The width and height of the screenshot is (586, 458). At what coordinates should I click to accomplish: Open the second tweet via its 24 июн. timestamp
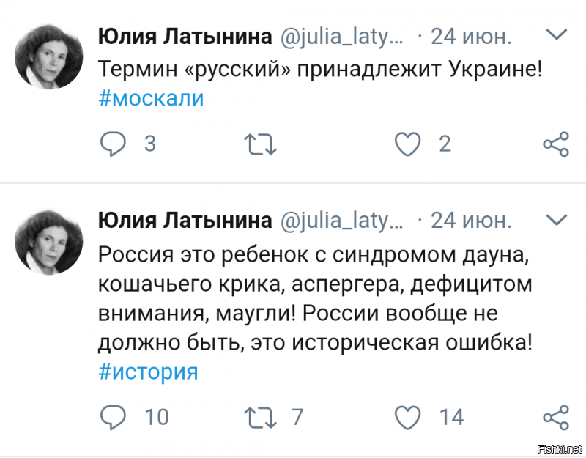(470, 219)
